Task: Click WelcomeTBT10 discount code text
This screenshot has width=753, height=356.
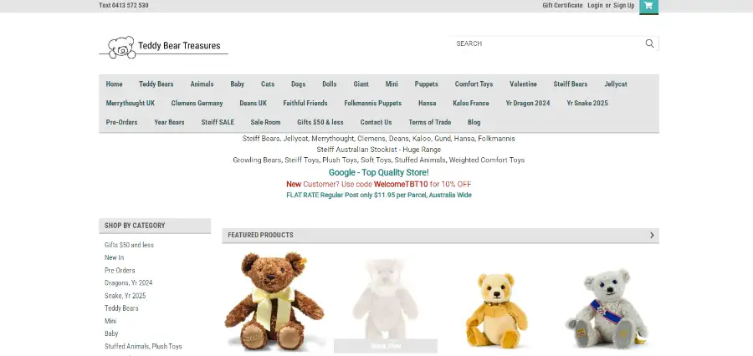Action: [401, 184]
